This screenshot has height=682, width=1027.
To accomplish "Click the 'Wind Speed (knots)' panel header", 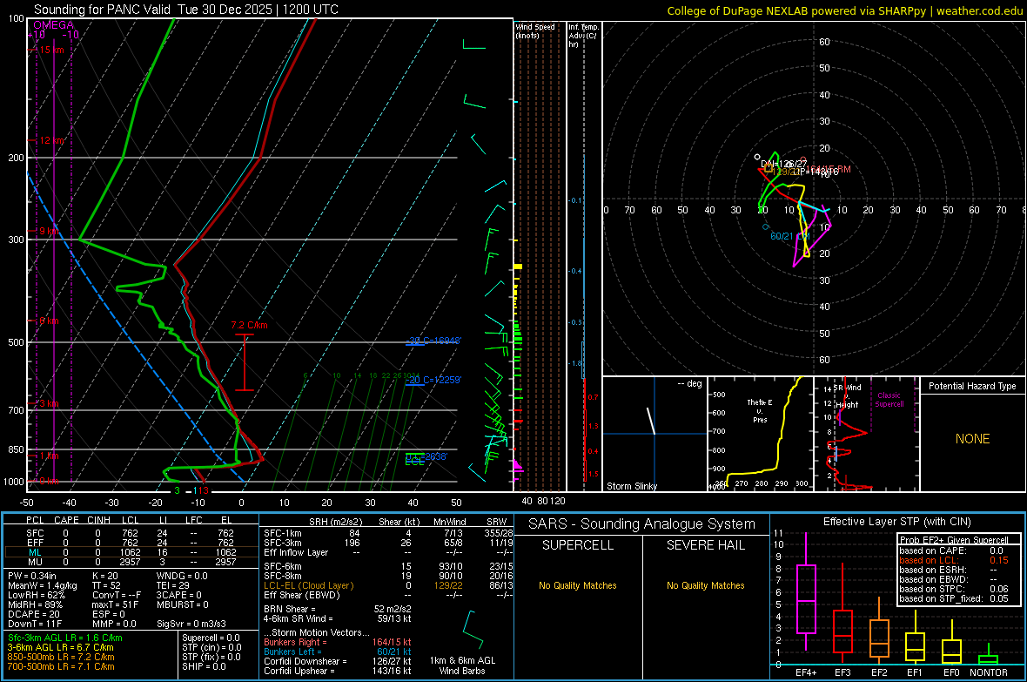I will (x=535, y=30).
